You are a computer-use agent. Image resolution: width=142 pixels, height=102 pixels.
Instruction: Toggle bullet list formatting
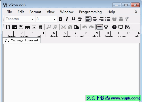108,19
